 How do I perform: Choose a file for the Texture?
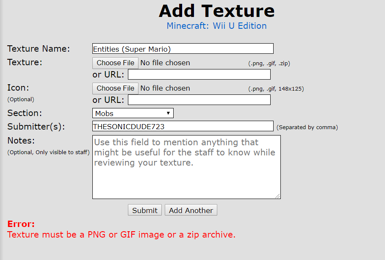pyautogui.click(x=115, y=63)
